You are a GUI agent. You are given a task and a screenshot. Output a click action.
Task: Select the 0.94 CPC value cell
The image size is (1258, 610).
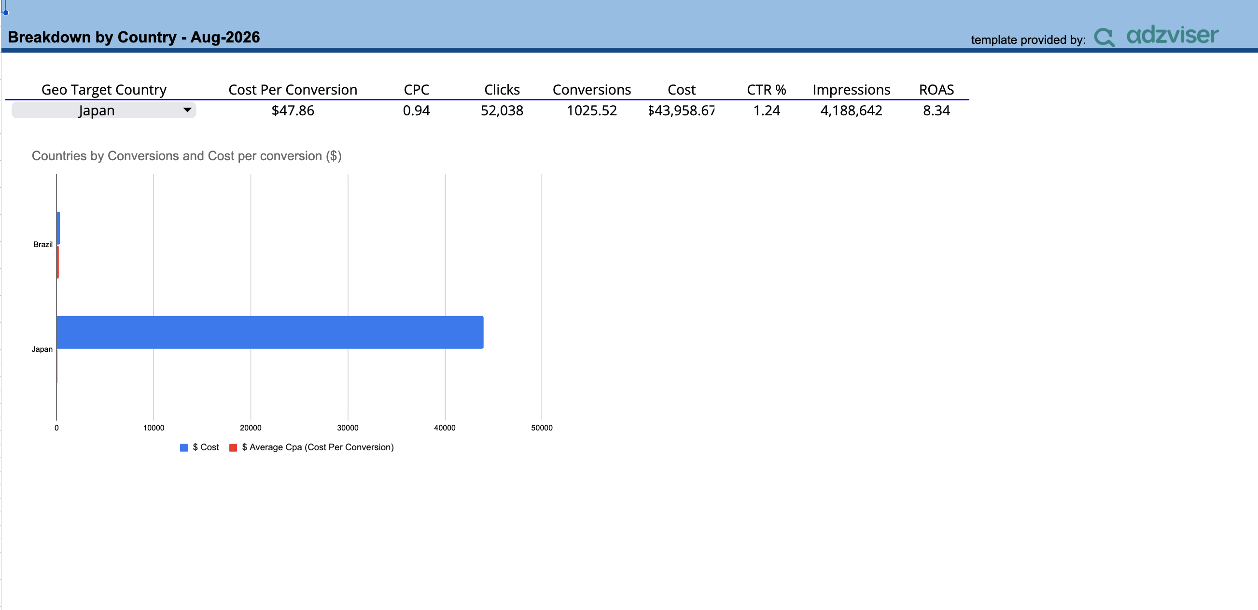pos(417,111)
